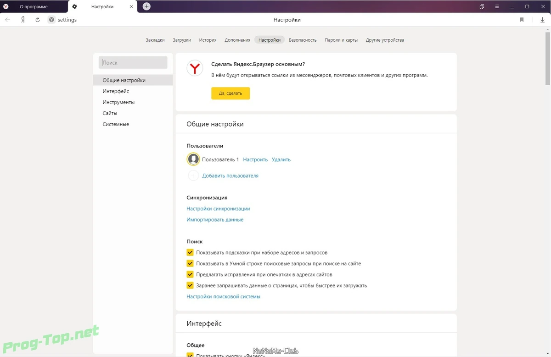Screen dimensions: 551x357
Task: Click the Импортировать данные link
Action: [215, 220]
